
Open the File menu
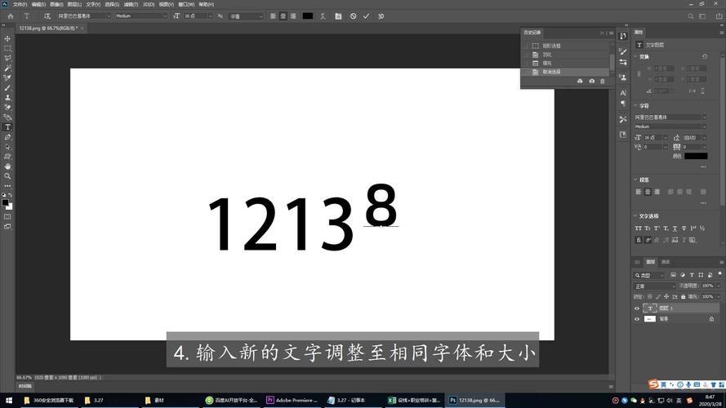[x=20, y=4]
